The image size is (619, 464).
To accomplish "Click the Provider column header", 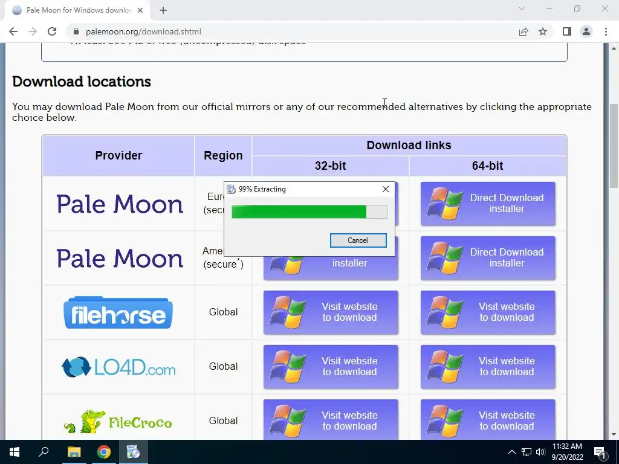I will click(118, 155).
